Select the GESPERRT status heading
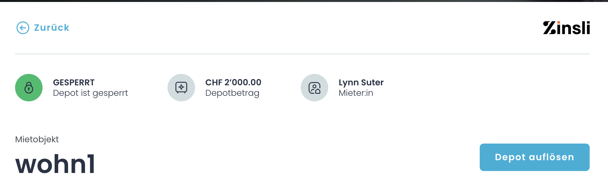 pos(74,82)
